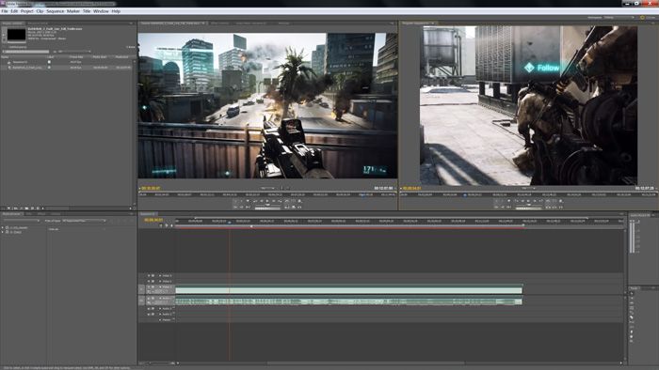Click Export Frame icon in Source monitor
Viewport: 659px width, 370px height.
pos(299,207)
